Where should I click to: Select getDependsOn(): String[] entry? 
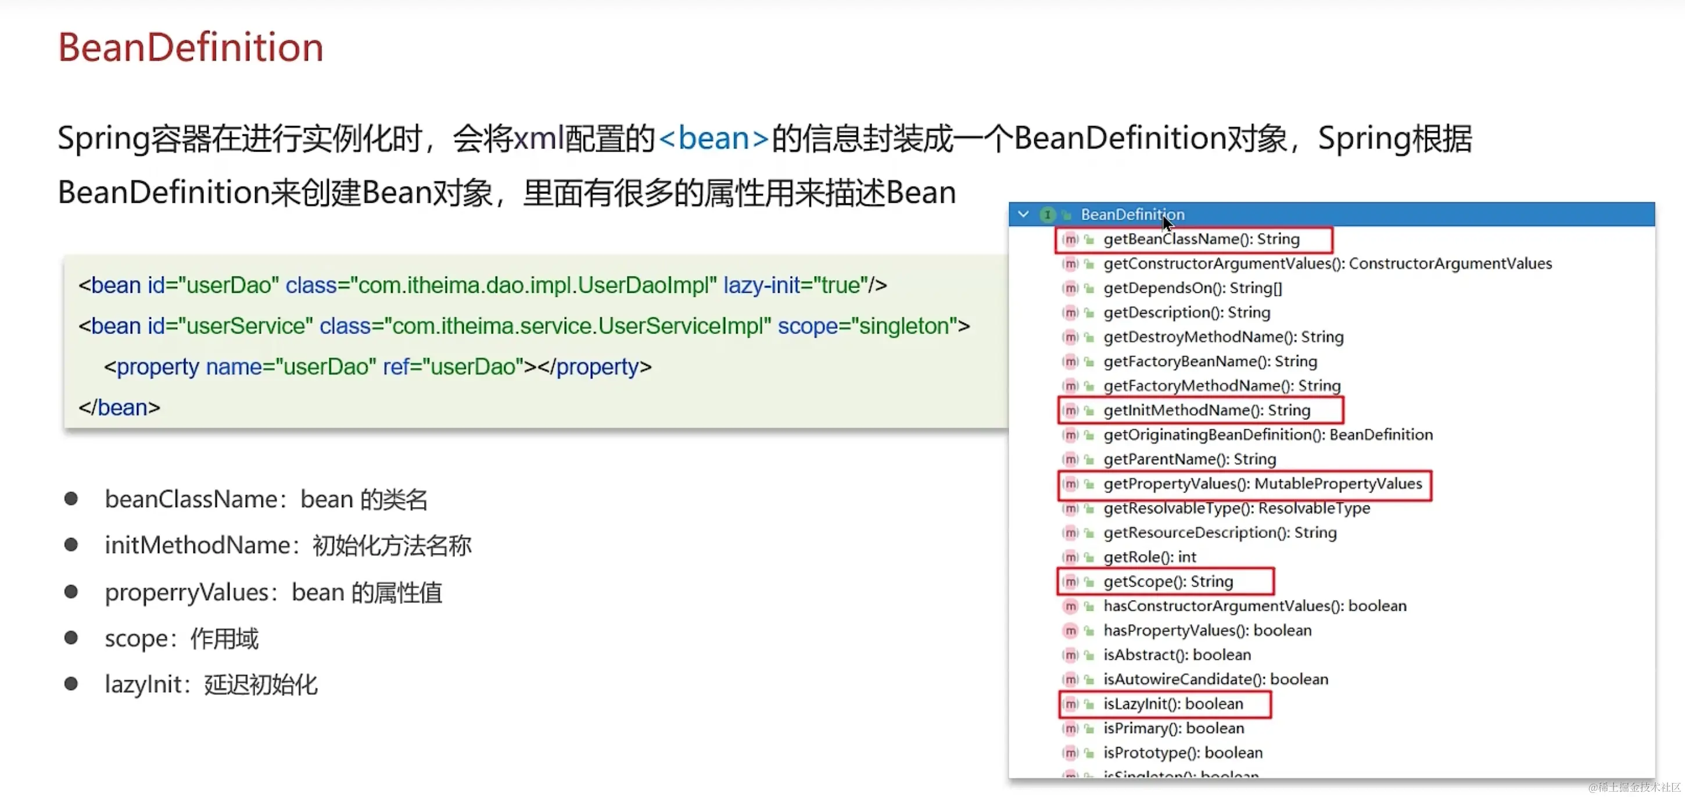1192,288
